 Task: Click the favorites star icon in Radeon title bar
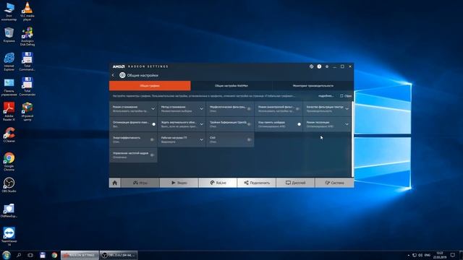(x=327, y=66)
